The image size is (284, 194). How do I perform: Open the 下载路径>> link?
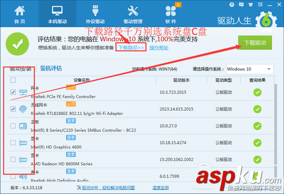click(131, 48)
